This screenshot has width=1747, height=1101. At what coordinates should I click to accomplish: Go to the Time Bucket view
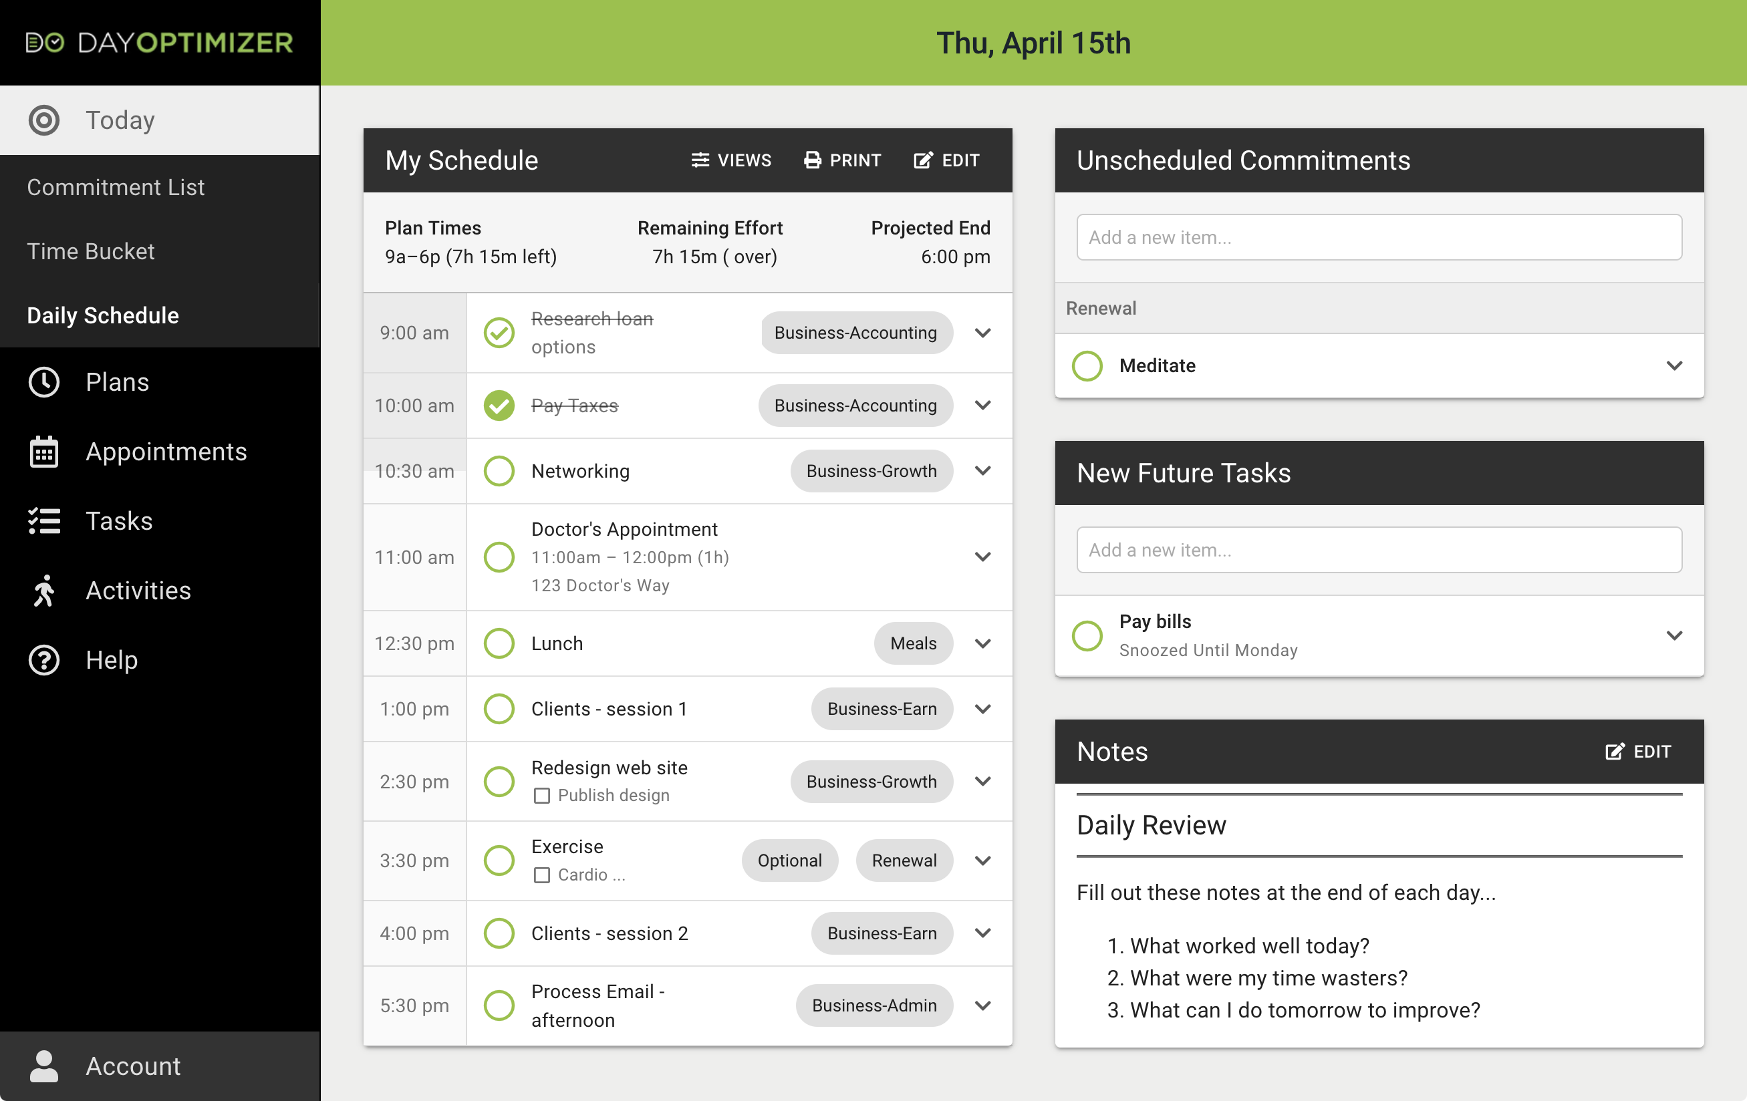tap(91, 251)
